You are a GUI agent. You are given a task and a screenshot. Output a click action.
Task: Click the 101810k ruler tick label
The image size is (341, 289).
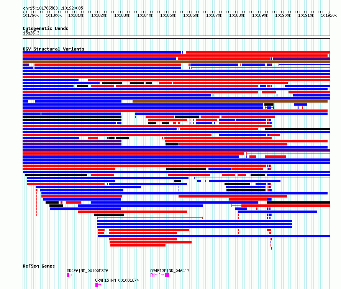tap(76, 15)
